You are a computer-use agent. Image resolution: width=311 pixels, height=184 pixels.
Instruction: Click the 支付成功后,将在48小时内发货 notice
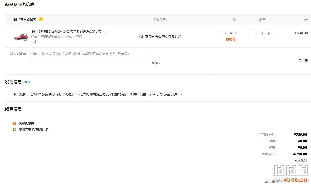(160, 36)
